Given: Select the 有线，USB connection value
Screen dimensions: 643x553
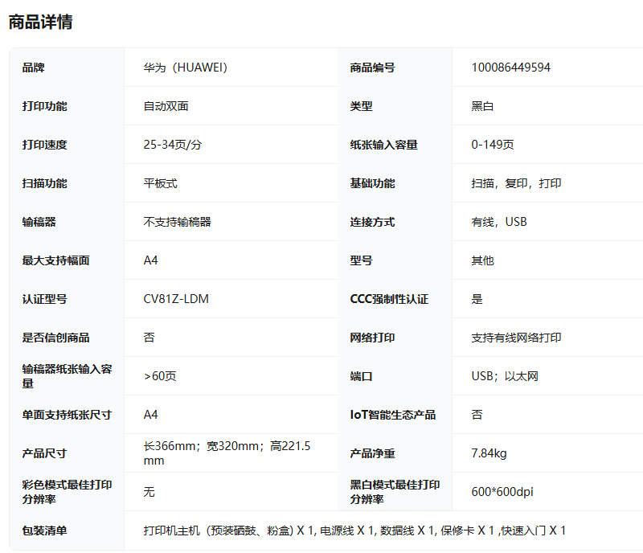Looking at the screenshot, I should [x=499, y=222].
